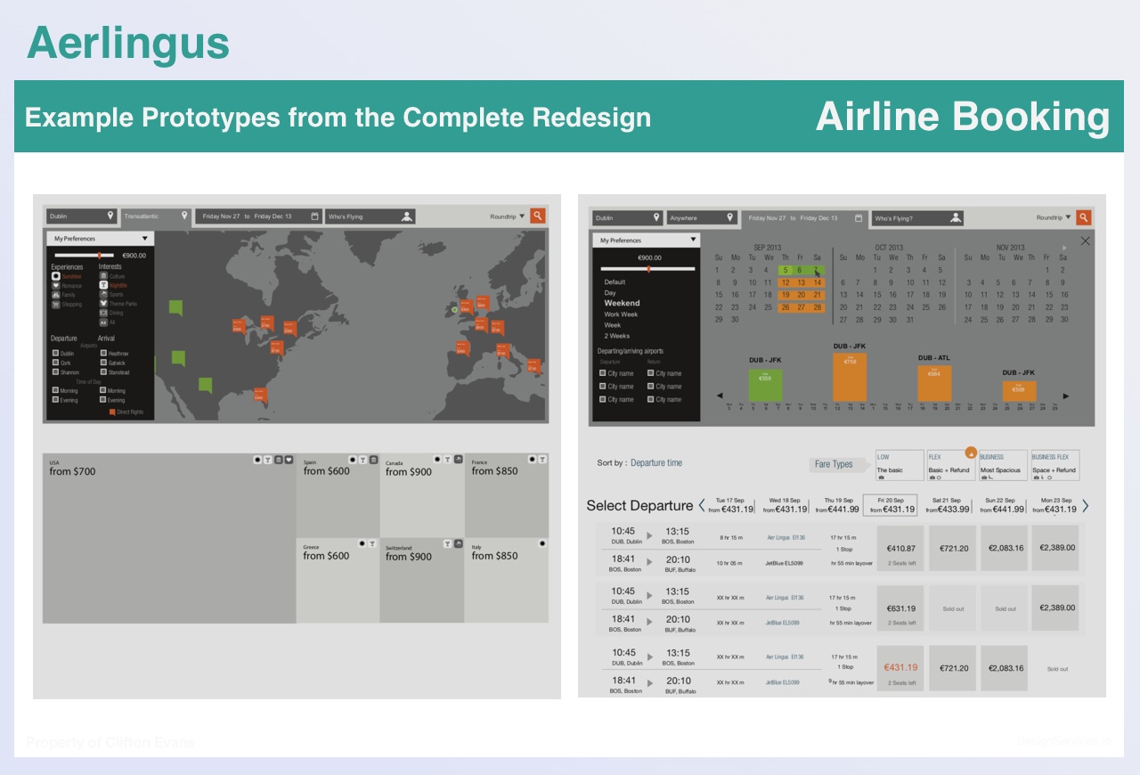
Task: Choose the Nightlife cocktail icon
Action: pyautogui.click(x=104, y=285)
